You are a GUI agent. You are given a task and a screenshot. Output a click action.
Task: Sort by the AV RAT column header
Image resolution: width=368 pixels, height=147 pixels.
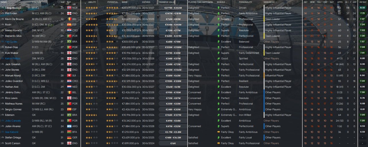pos(363,2)
